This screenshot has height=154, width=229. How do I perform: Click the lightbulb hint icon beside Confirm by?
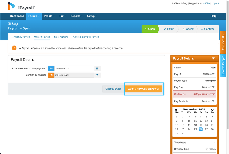pos(97,75)
